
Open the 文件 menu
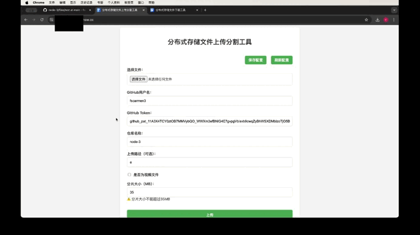(x=52, y=2)
